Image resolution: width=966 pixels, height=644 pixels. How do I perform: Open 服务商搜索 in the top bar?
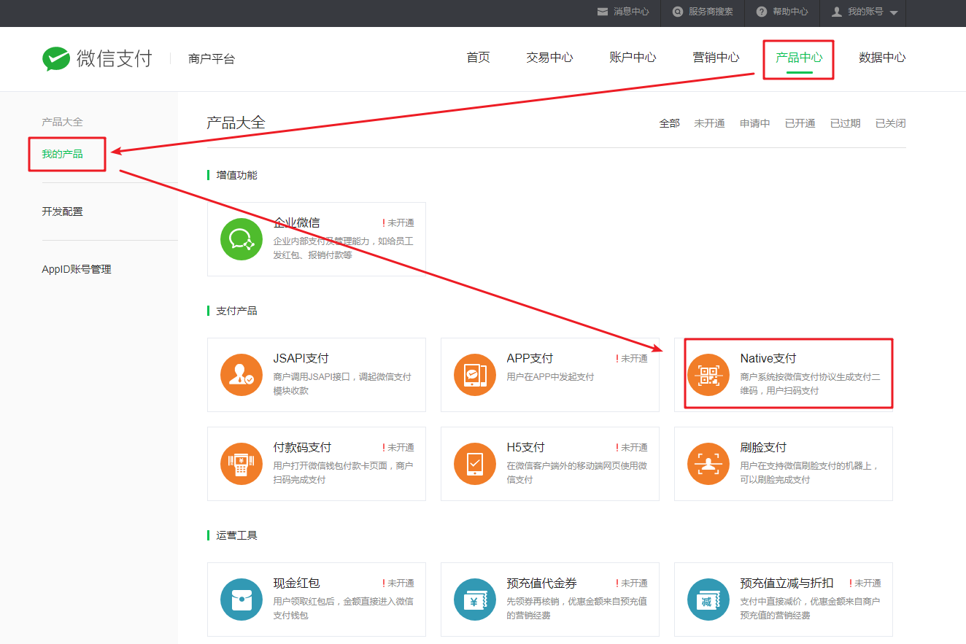[x=711, y=12]
